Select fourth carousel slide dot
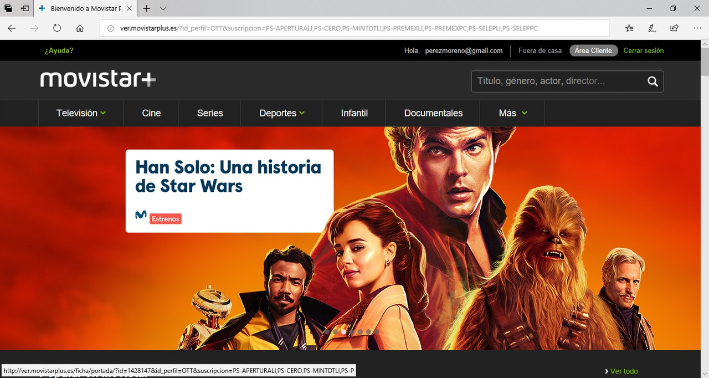709x378 pixels. click(352, 332)
